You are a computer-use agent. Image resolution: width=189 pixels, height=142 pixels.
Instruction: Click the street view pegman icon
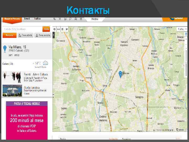point(186,34)
